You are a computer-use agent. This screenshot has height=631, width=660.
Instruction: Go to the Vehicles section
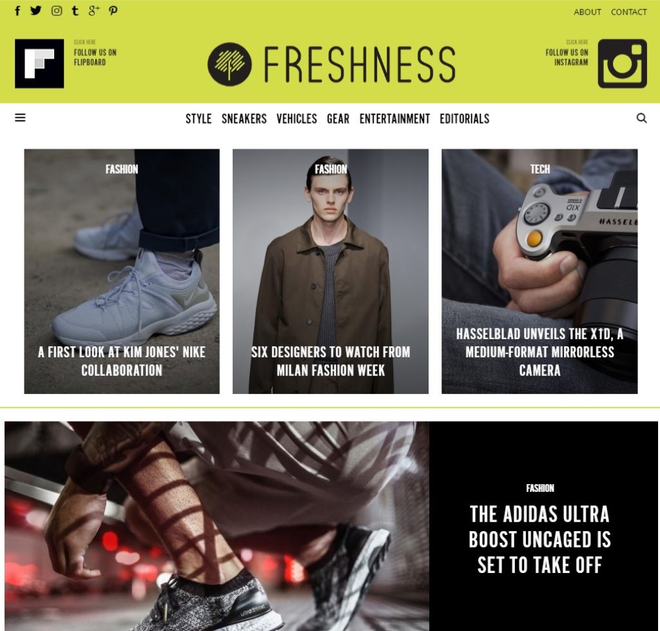point(296,119)
